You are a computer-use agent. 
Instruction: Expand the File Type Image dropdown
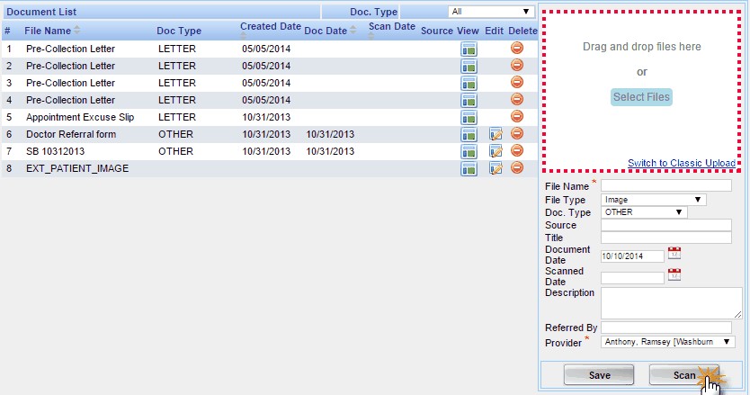click(654, 200)
